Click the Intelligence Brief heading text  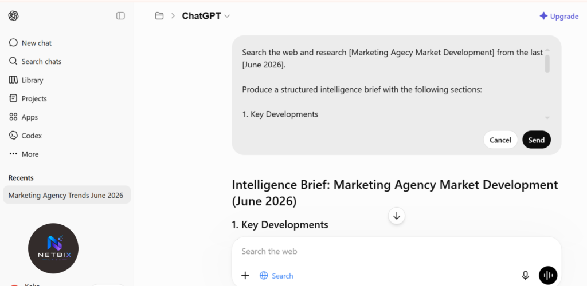point(395,193)
